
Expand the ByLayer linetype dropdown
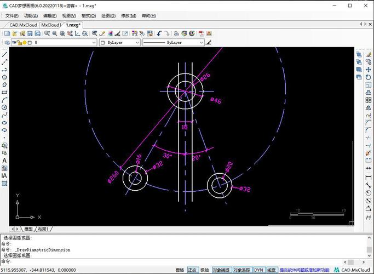tap(173, 42)
